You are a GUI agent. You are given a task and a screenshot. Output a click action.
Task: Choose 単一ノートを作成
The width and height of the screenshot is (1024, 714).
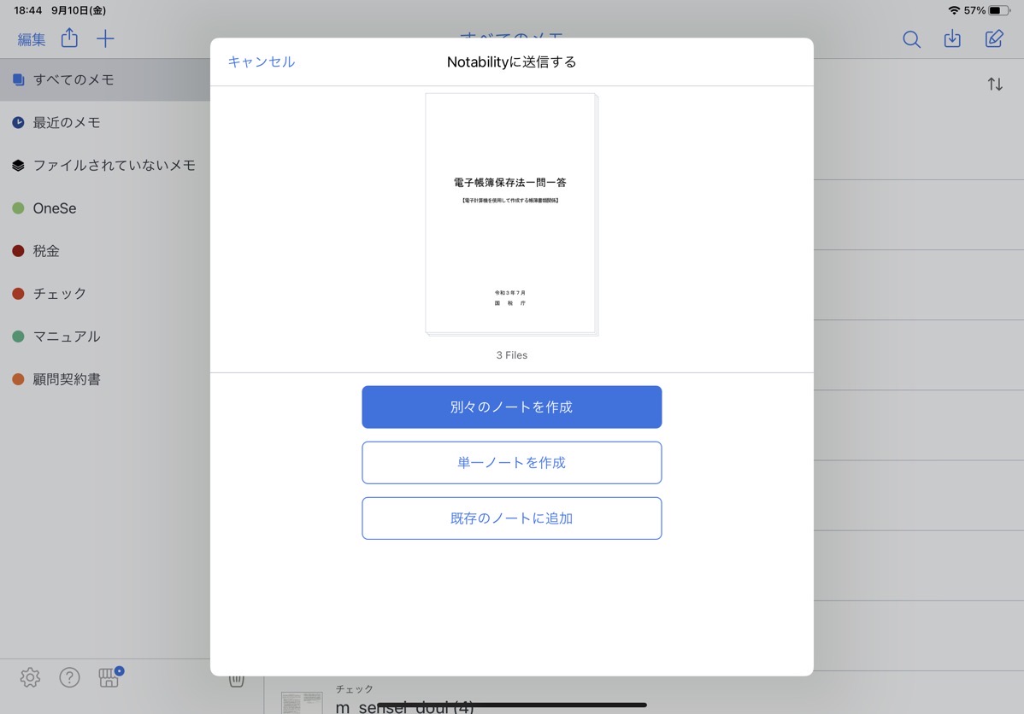[x=511, y=463]
